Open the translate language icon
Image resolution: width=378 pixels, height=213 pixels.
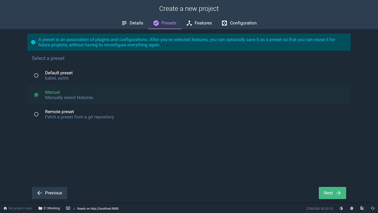(362, 208)
